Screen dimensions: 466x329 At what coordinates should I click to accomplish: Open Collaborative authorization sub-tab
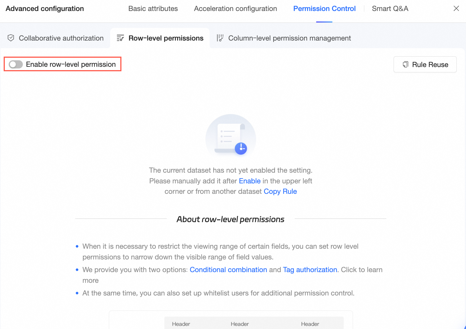61,38
